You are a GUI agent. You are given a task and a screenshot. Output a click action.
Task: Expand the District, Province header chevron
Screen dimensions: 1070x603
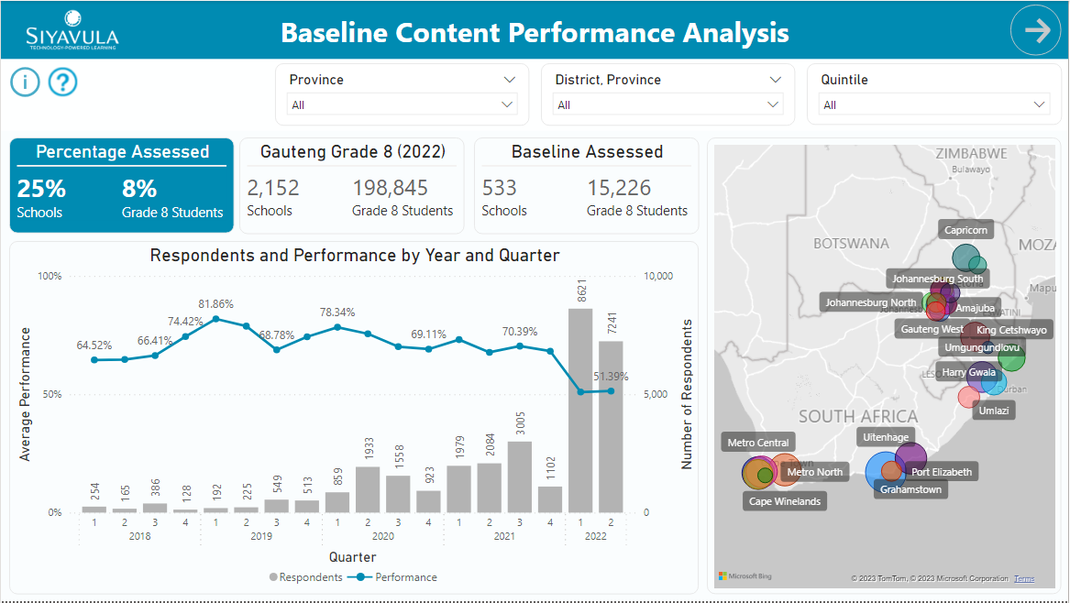click(775, 80)
